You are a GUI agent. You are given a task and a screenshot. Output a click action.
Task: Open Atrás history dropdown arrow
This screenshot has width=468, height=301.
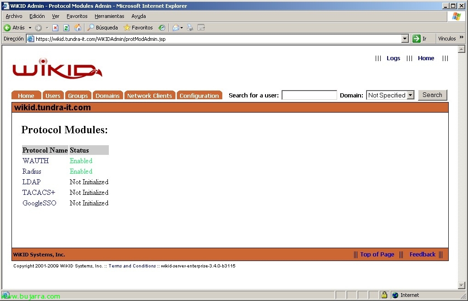(30, 28)
